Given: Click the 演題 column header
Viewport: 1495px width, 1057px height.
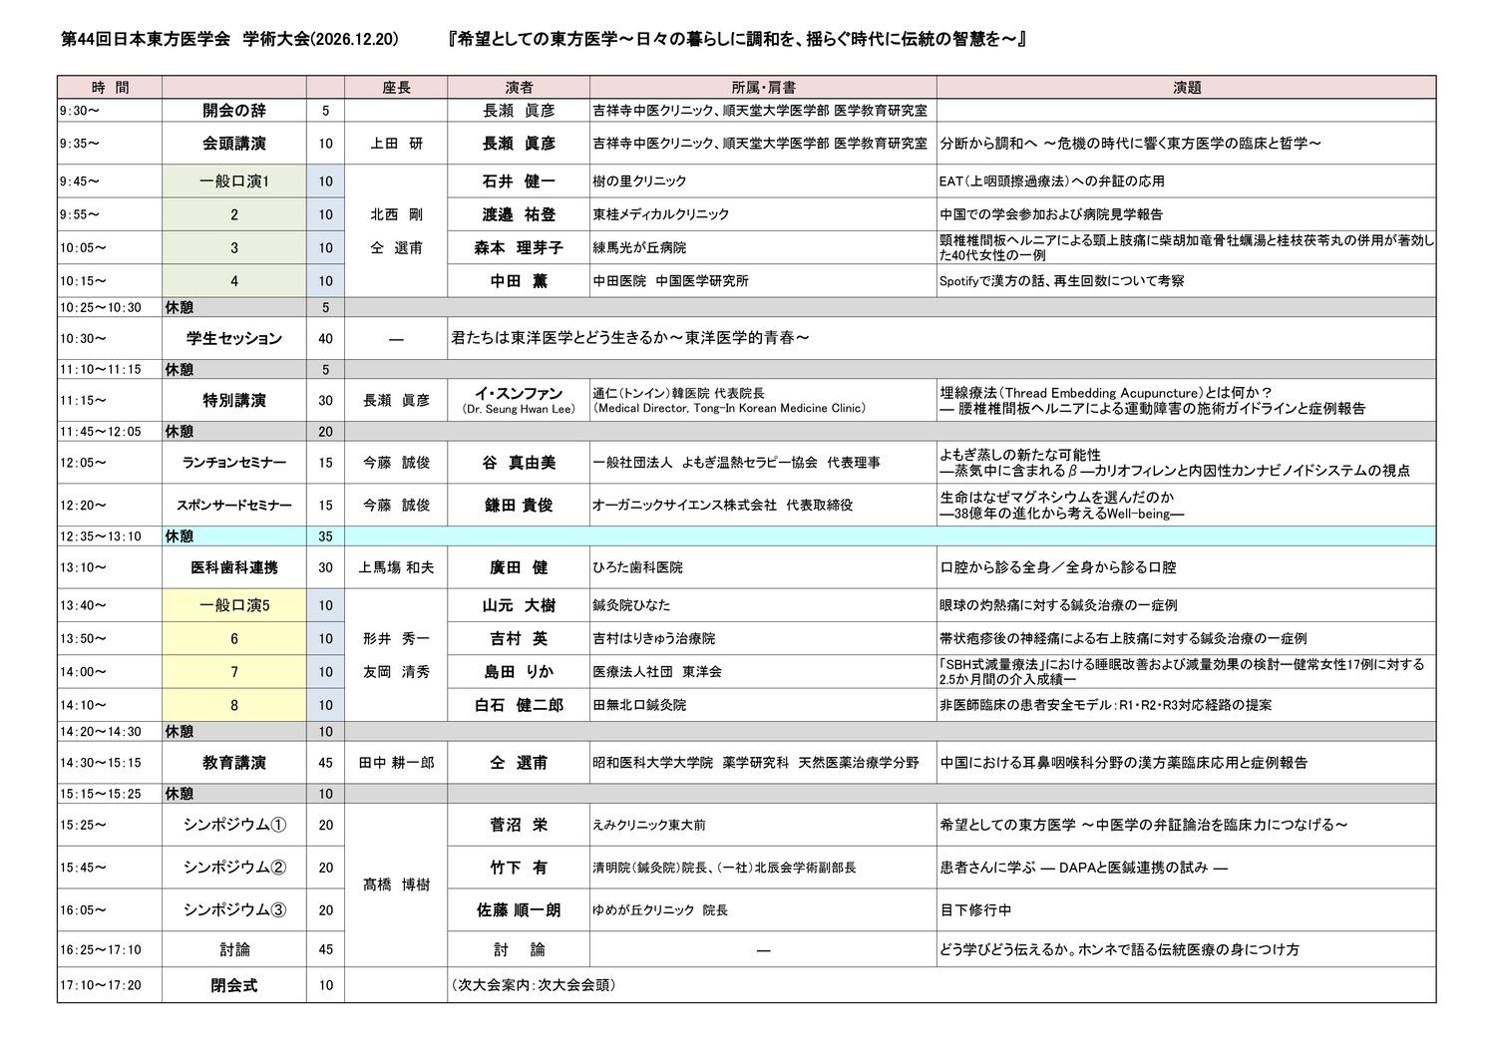Looking at the screenshot, I should coord(1187,88).
